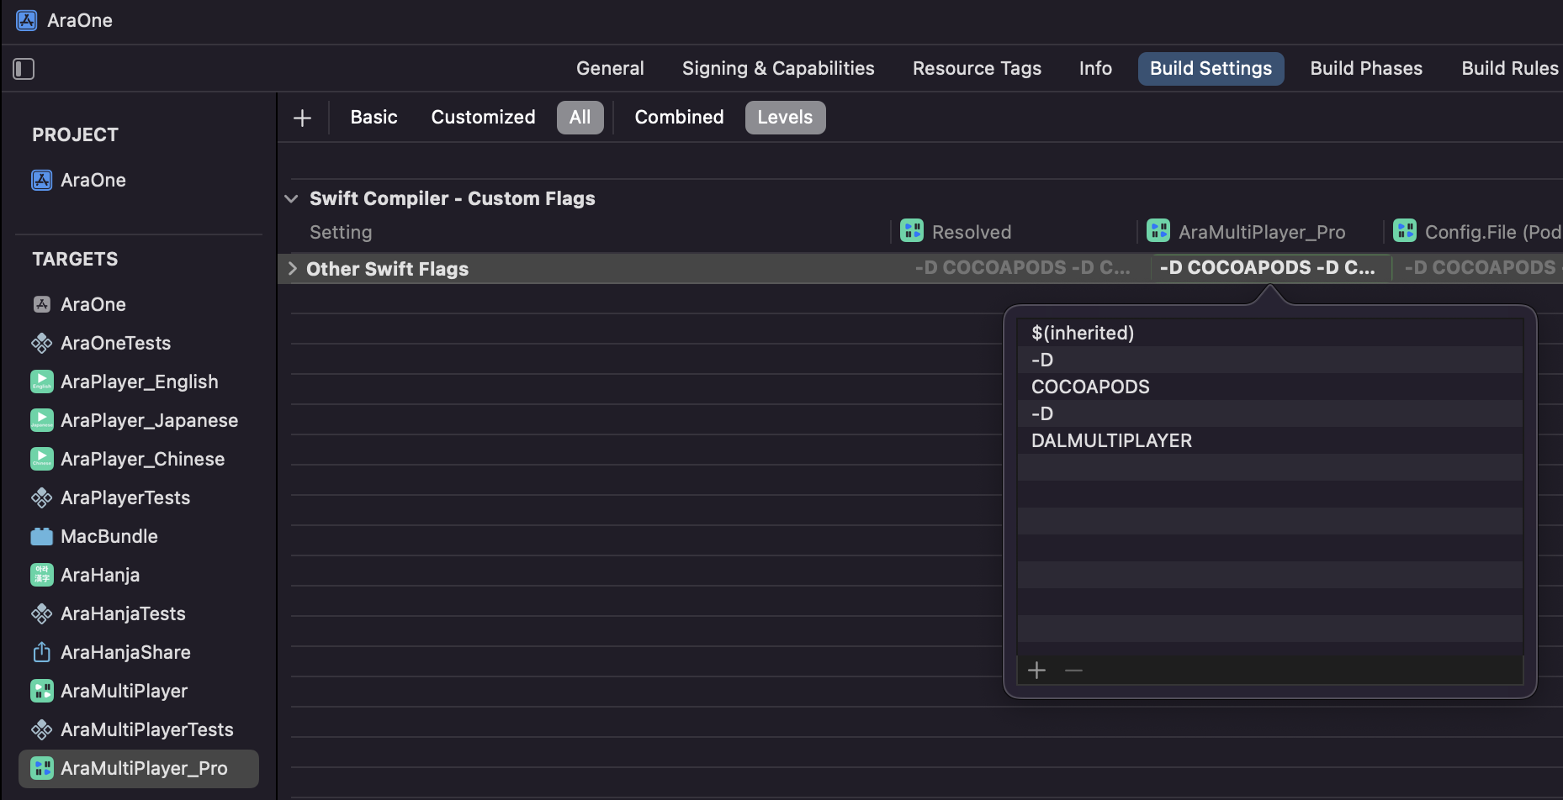Select the COCOAPODS flag entry
Viewport: 1563px width, 800px height.
pyautogui.click(x=1269, y=387)
